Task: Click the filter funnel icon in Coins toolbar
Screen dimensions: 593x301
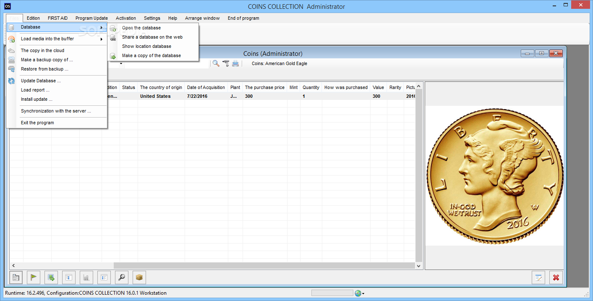Action: 226,63
